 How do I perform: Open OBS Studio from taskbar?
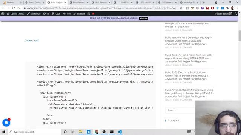point(104,132)
